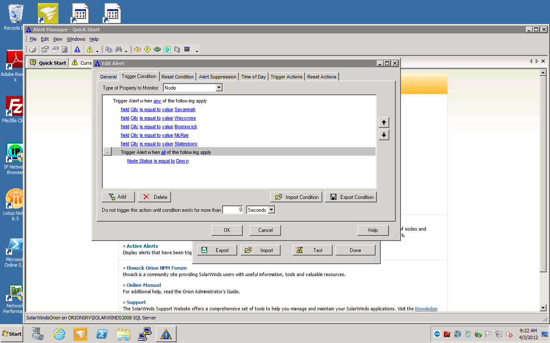Screen dimensions: 550x343
Task: Click the Down value link
Action: [182, 161]
